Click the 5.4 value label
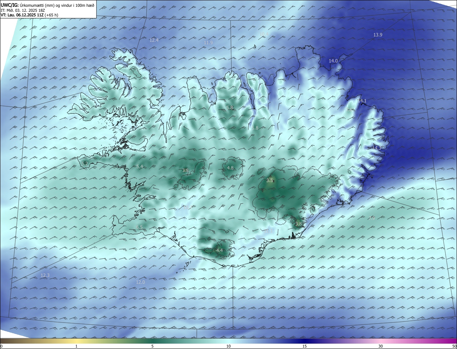Viewport: 457px width, 349px height. (x=140, y=167)
